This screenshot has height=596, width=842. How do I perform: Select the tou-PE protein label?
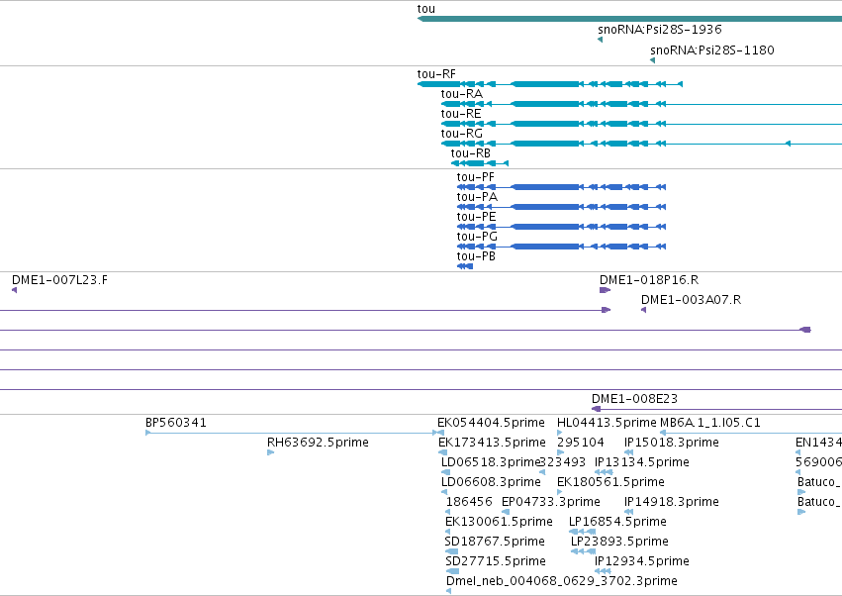click(476, 217)
